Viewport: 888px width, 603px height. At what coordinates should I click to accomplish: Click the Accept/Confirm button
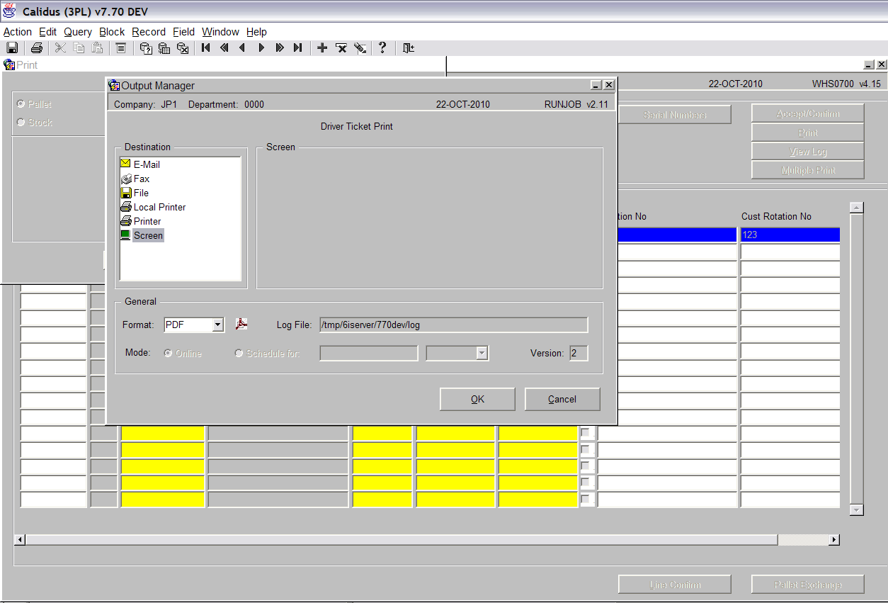click(808, 113)
